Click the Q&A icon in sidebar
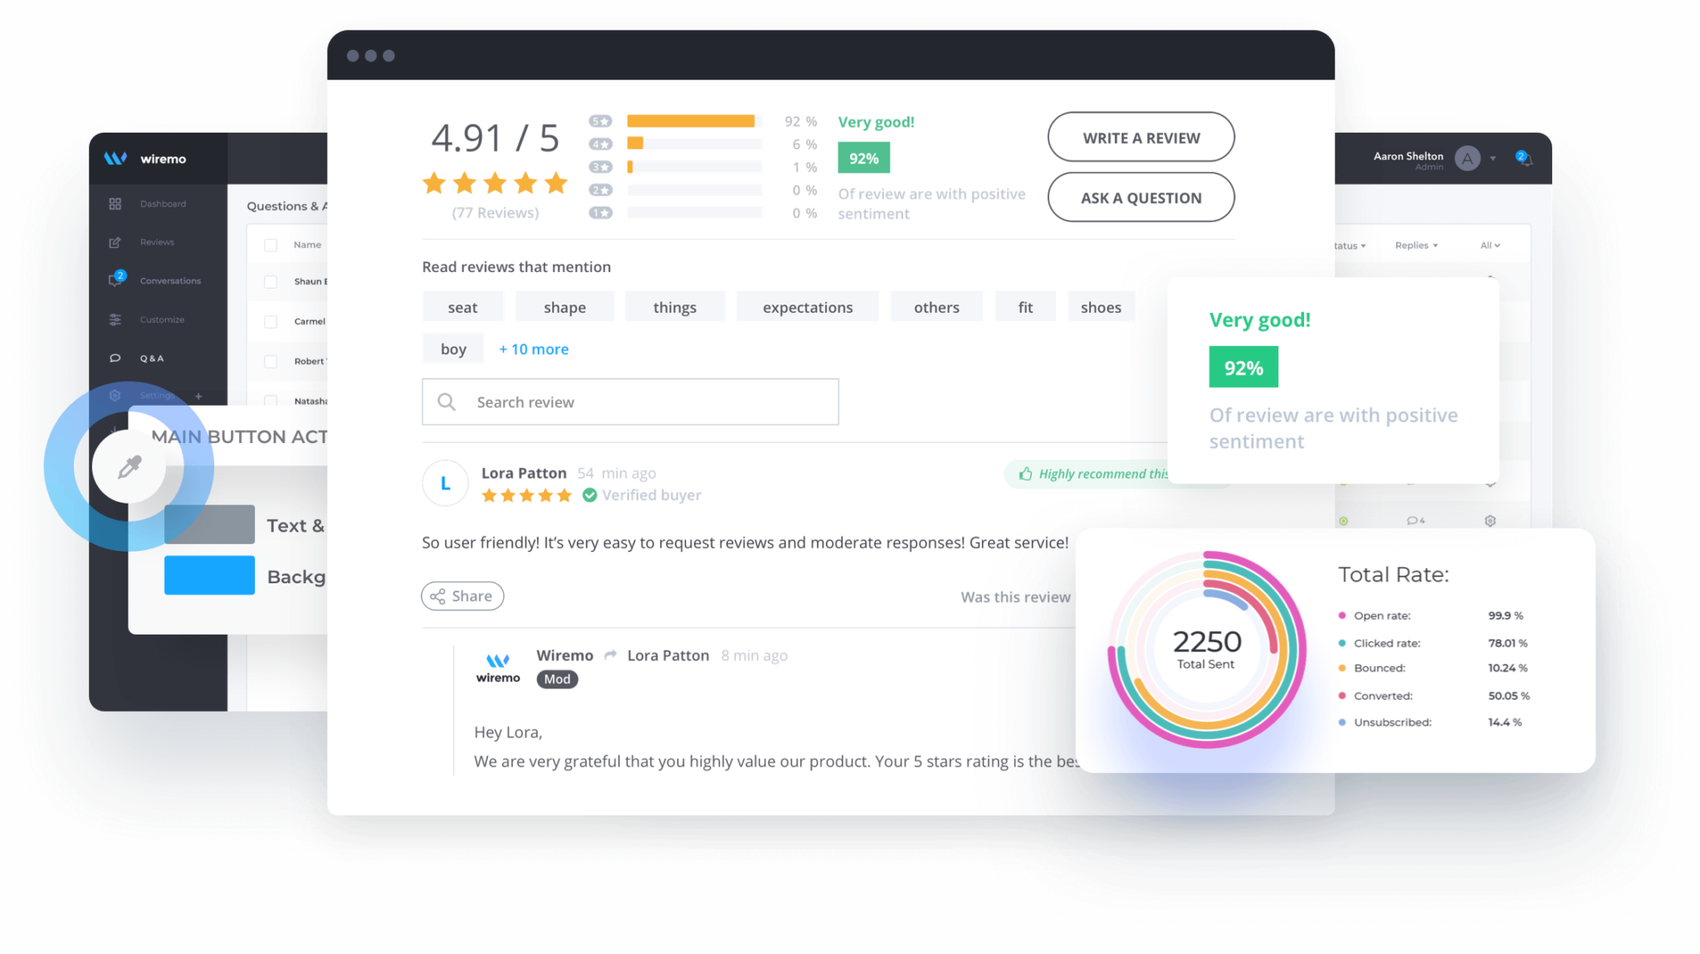The image size is (1700, 954). pos(115,358)
